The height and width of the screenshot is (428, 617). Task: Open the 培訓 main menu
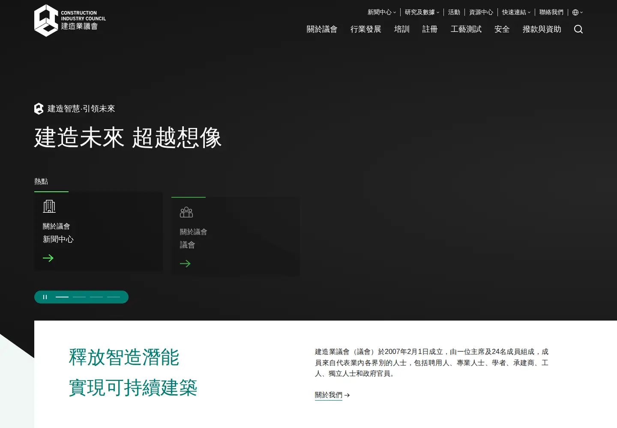[402, 29]
